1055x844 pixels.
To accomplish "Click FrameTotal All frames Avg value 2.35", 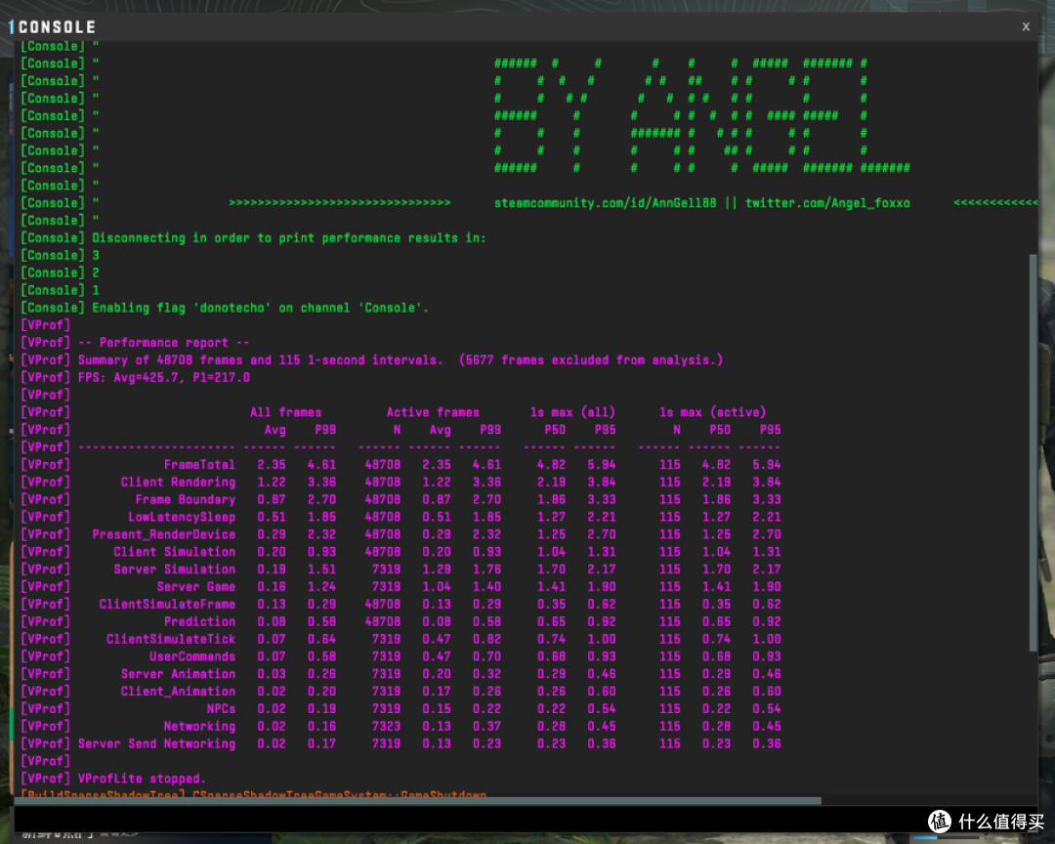I will (x=272, y=464).
